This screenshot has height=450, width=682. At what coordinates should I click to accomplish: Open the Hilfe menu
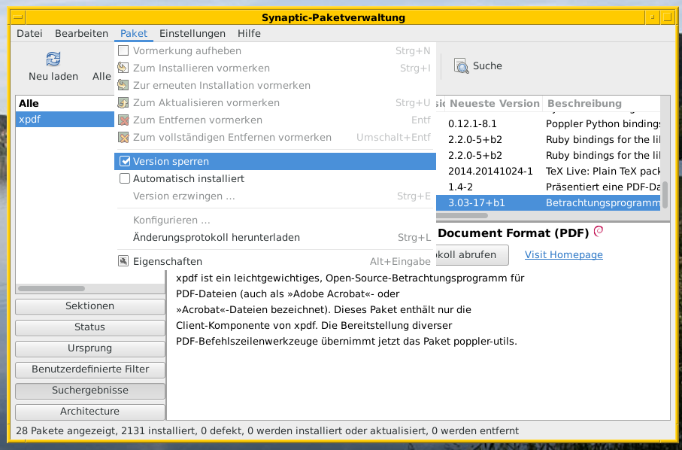tap(249, 33)
